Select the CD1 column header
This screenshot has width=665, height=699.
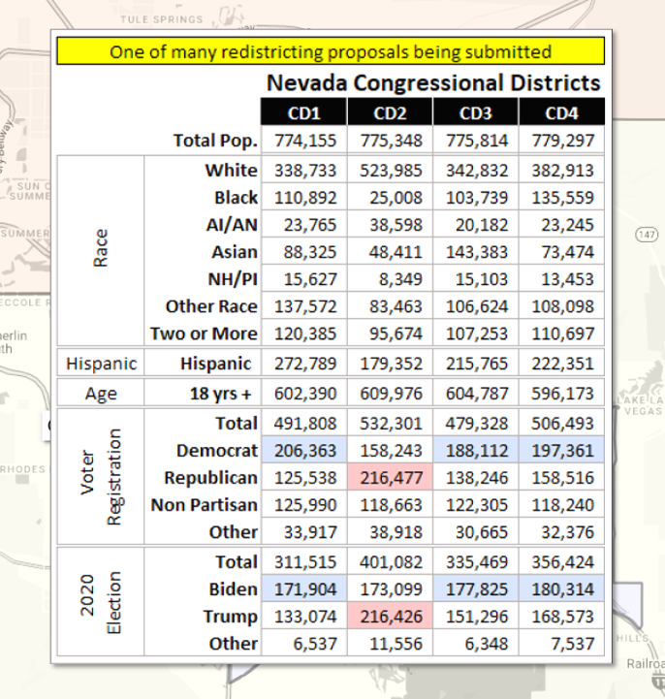tap(302, 112)
